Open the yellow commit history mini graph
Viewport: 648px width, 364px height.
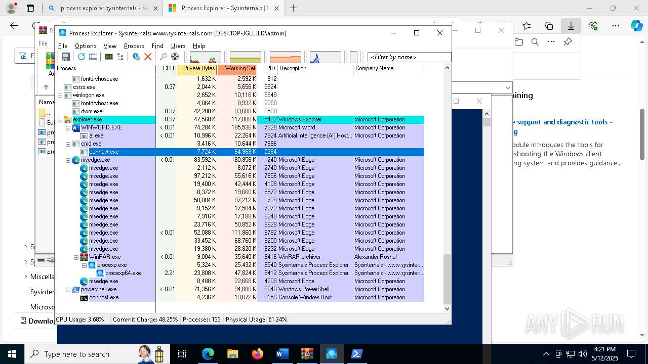click(246, 57)
